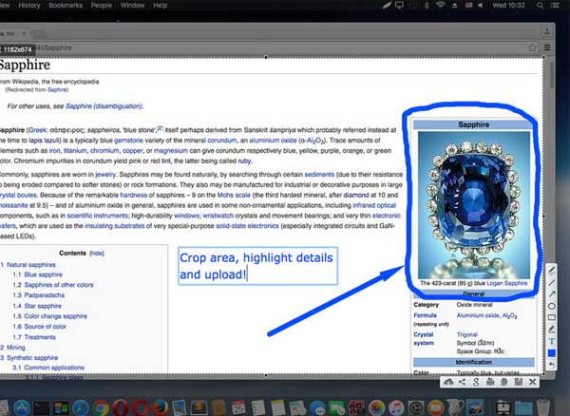Open the aluminium oxide article link
This screenshot has width=570, height=416.
click(x=273, y=141)
